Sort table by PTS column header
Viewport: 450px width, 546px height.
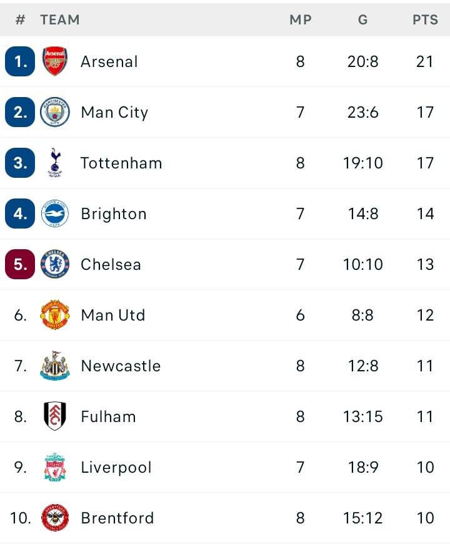click(x=425, y=20)
